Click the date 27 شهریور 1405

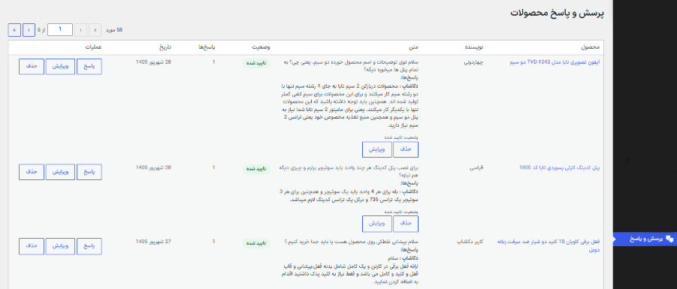tap(153, 242)
